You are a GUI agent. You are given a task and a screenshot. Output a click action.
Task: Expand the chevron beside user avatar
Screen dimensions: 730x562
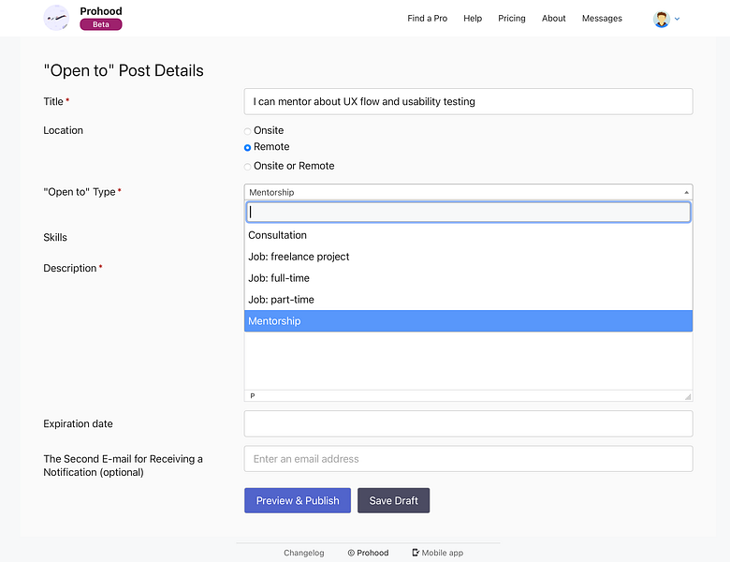(x=677, y=19)
